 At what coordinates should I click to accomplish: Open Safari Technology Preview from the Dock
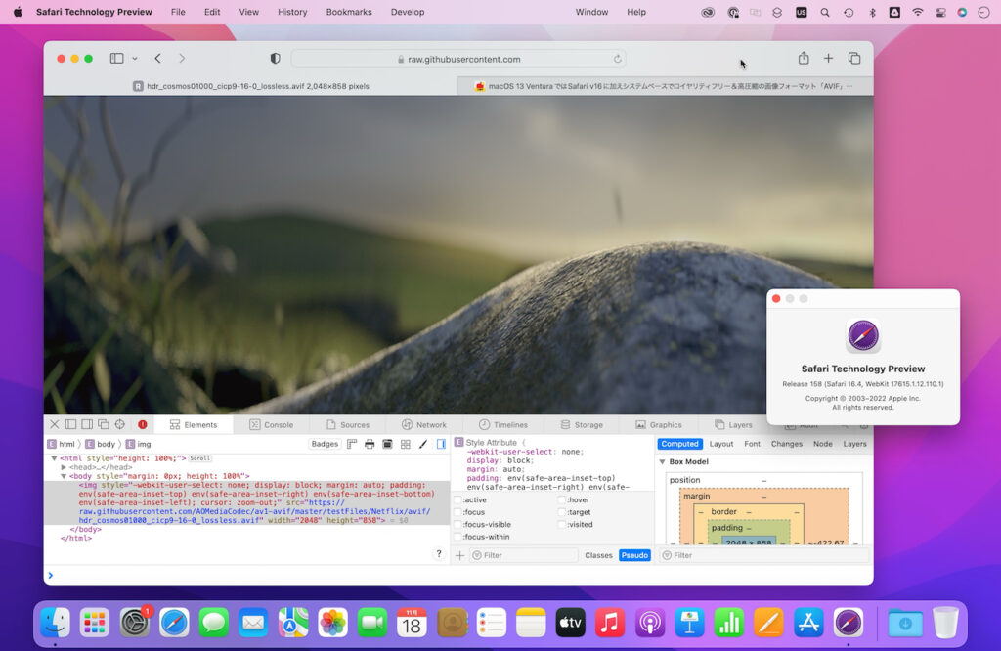point(848,622)
